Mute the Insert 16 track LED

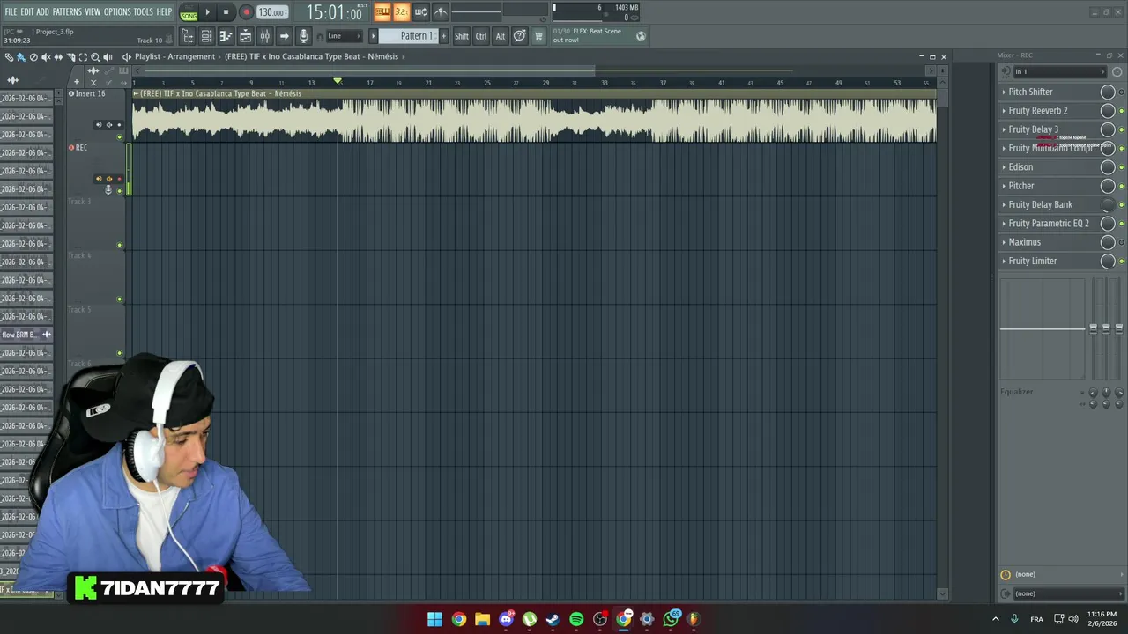pos(120,136)
